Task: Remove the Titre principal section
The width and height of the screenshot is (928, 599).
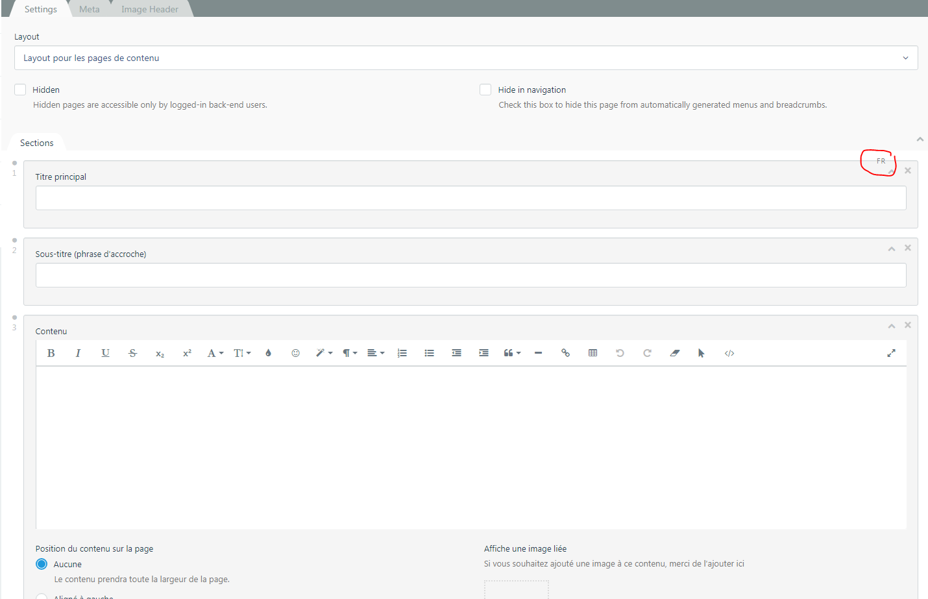Action: (x=907, y=170)
